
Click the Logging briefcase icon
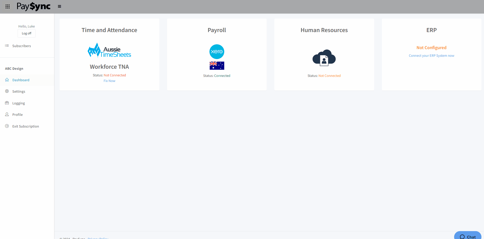click(7, 103)
